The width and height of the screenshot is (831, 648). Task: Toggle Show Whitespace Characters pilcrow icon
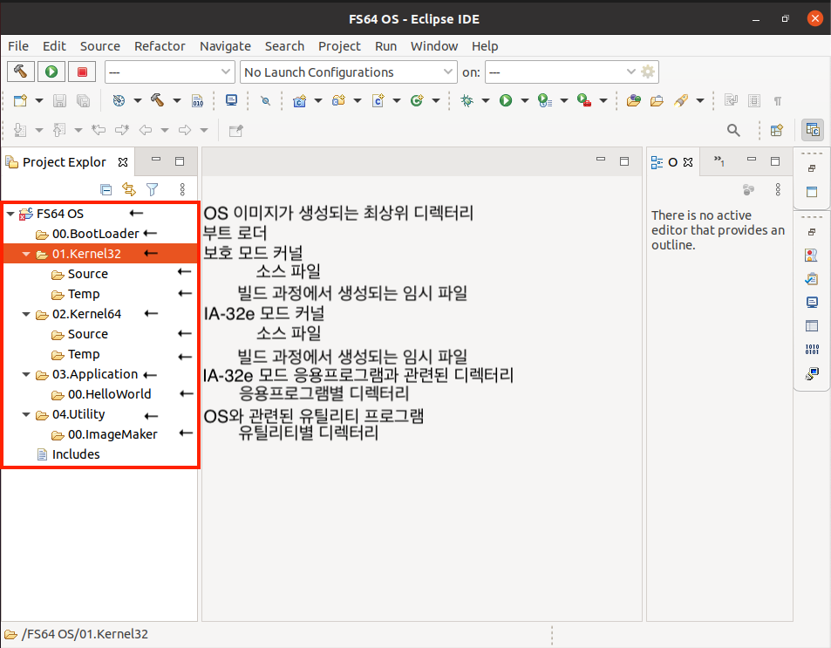click(x=778, y=101)
